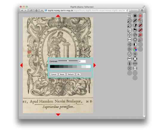
Task: Select the zoom out magnifier tool
Action: pyautogui.click(x=130, y=25)
